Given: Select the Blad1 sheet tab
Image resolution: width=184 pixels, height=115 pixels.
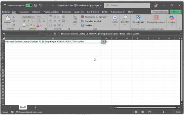Looking at the screenshot, I should click(x=23, y=107).
